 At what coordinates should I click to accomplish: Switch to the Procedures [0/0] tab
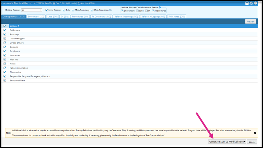(80, 17)
